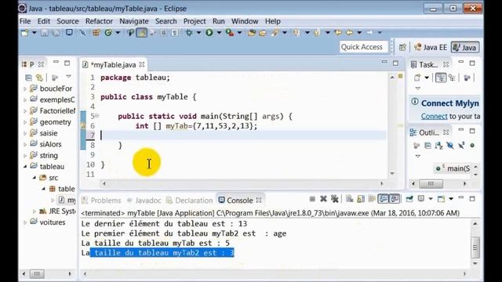Click the Open Type folder icon
This screenshot has width=502, height=282.
point(252,33)
